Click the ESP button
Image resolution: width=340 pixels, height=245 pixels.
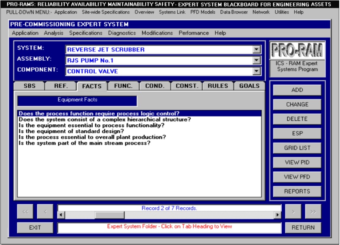(x=297, y=133)
